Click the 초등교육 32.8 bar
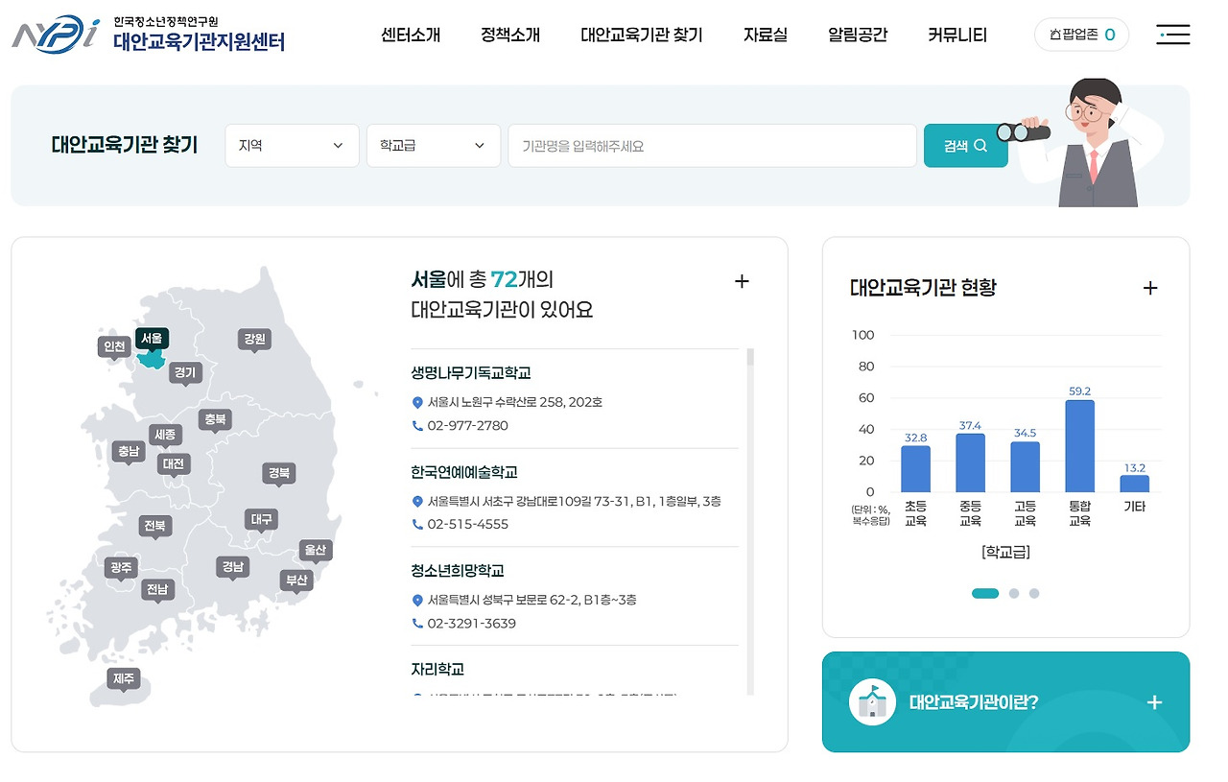1228x782 pixels. tap(915, 468)
